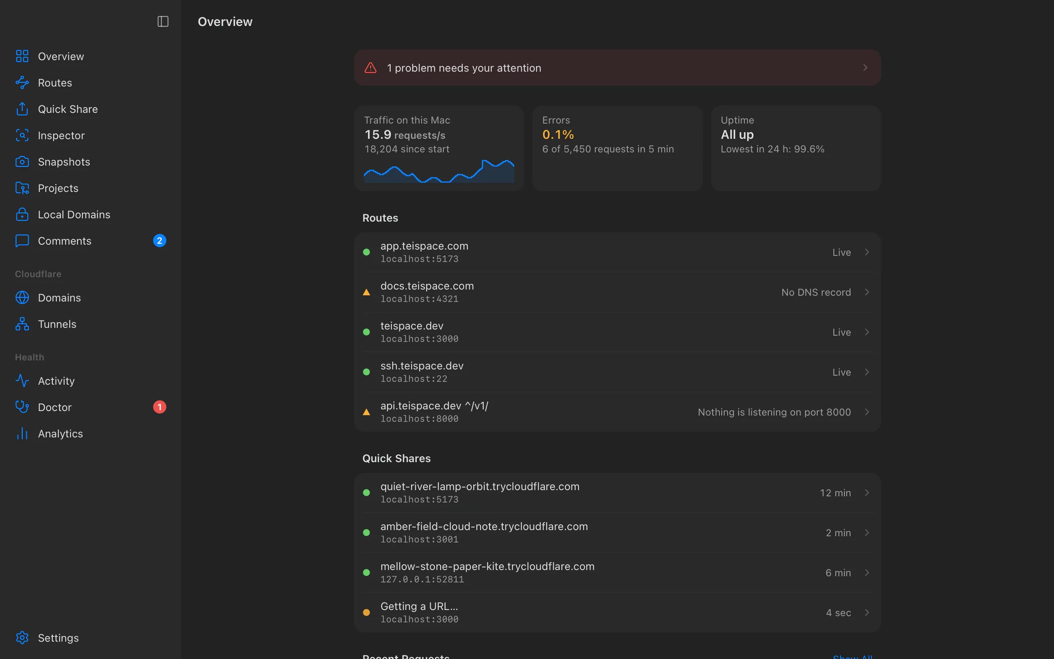Click the Overview grid icon in sidebar
1054x659 pixels.
click(x=22, y=56)
